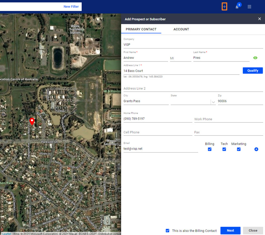The width and height of the screenshot is (265, 235).
Task: Click the Address Line 2 field
Action: [193, 88]
